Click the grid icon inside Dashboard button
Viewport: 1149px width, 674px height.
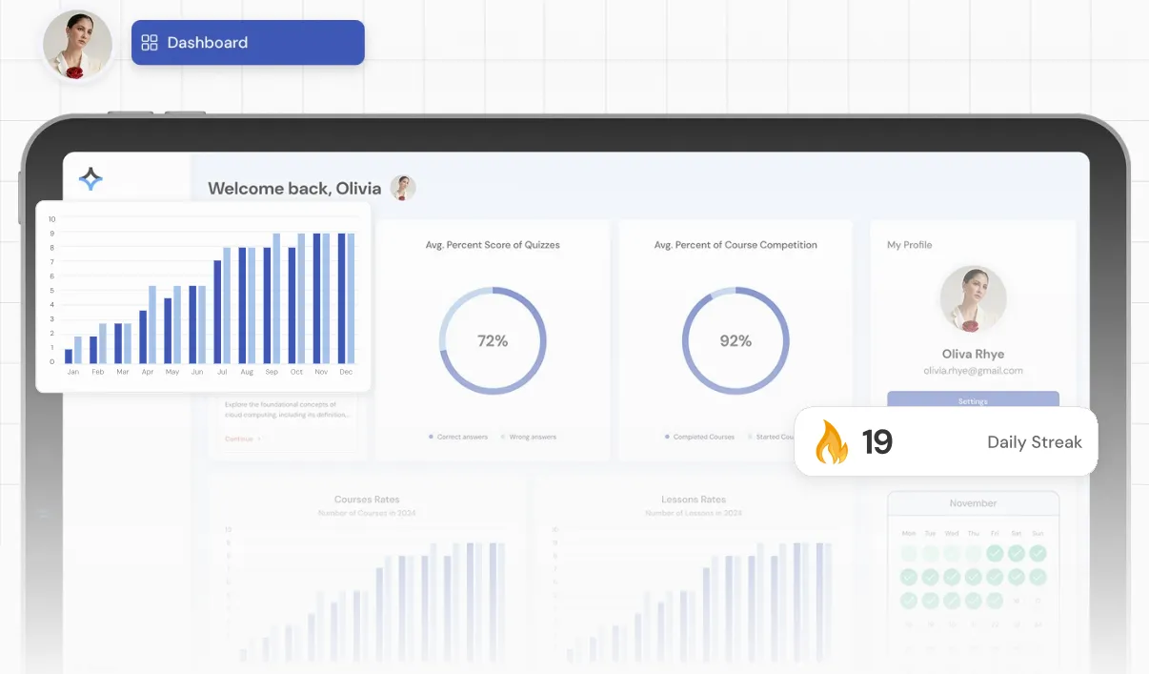tap(149, 43)
